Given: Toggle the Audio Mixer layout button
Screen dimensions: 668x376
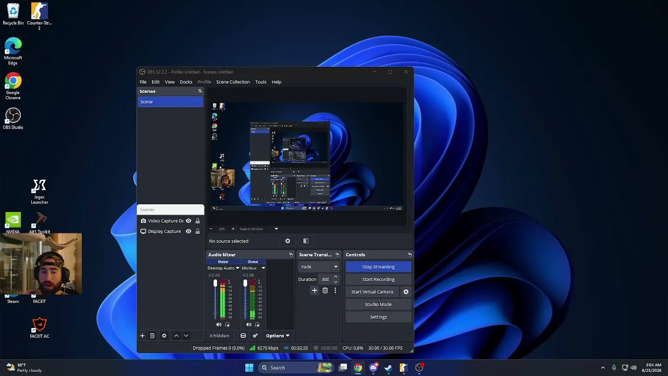Looking at the screenshot, I should point(243,336).
